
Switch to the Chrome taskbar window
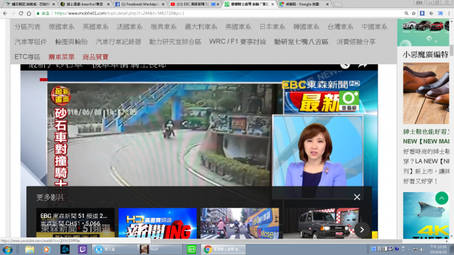click(223, 249)
